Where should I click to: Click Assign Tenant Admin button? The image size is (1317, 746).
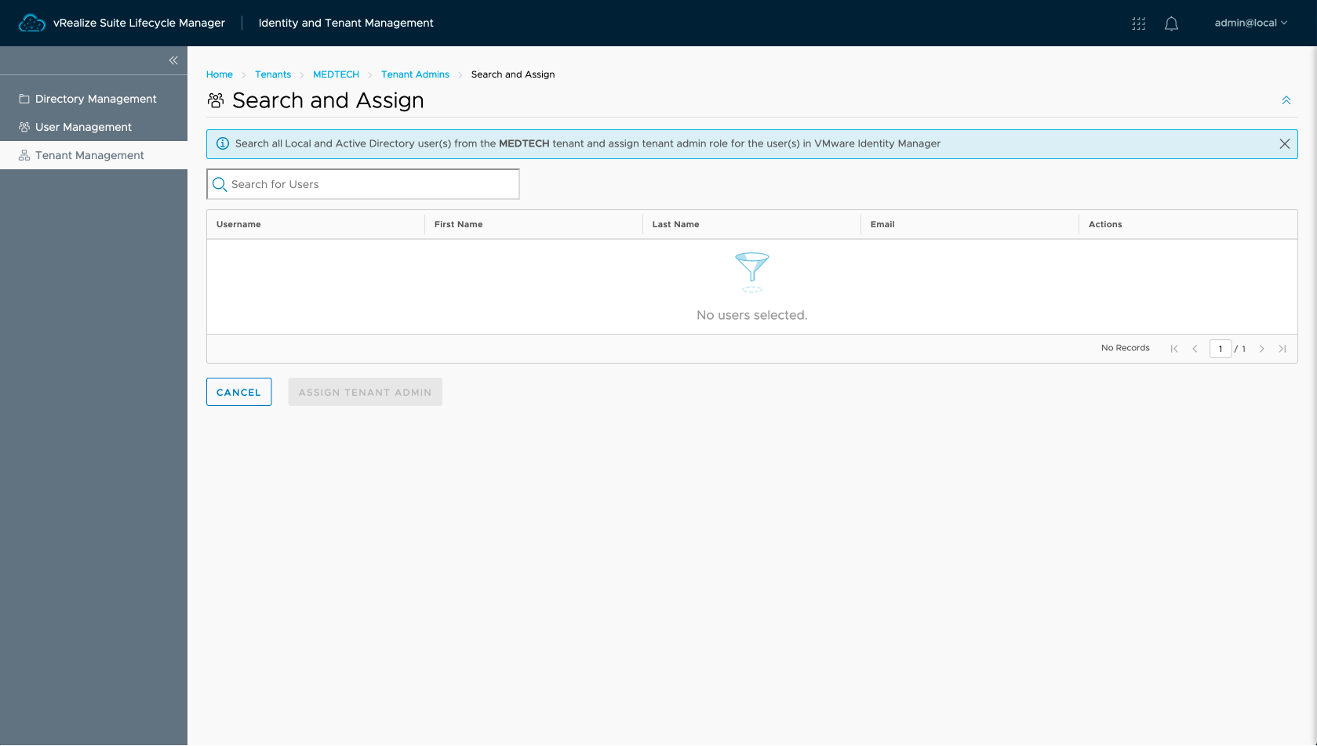[x=365, y=393]
